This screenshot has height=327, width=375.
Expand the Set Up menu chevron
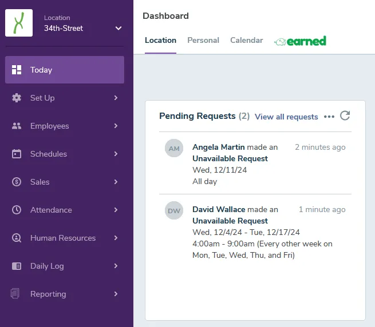[116, 98]
